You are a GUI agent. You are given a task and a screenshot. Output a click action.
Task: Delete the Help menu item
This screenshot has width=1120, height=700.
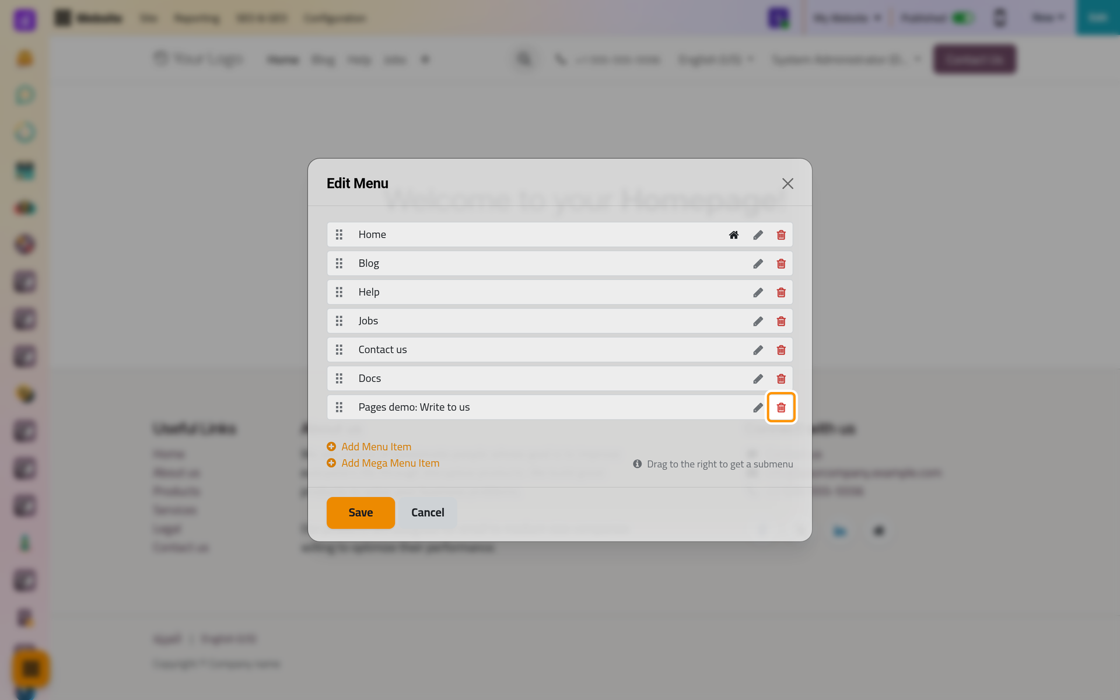pos(781,292)
